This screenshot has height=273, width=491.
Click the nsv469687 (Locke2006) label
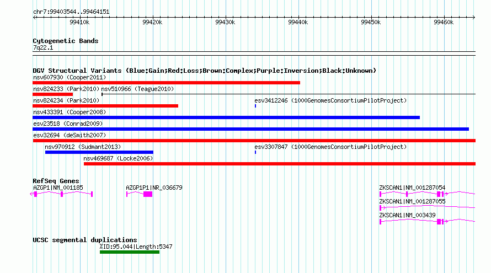(x=118, y=158)
